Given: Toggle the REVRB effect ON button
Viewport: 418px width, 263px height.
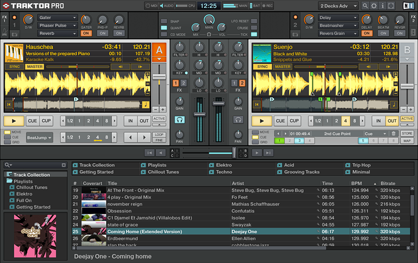Looking at the screenshot, I should click(x=119, y=33).
